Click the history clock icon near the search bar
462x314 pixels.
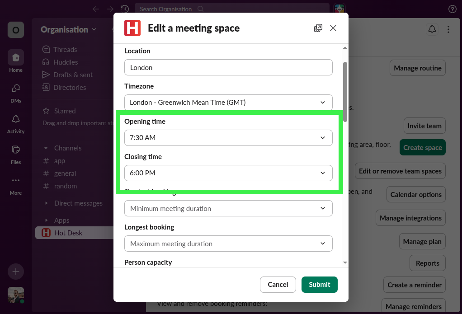[125, 9]
